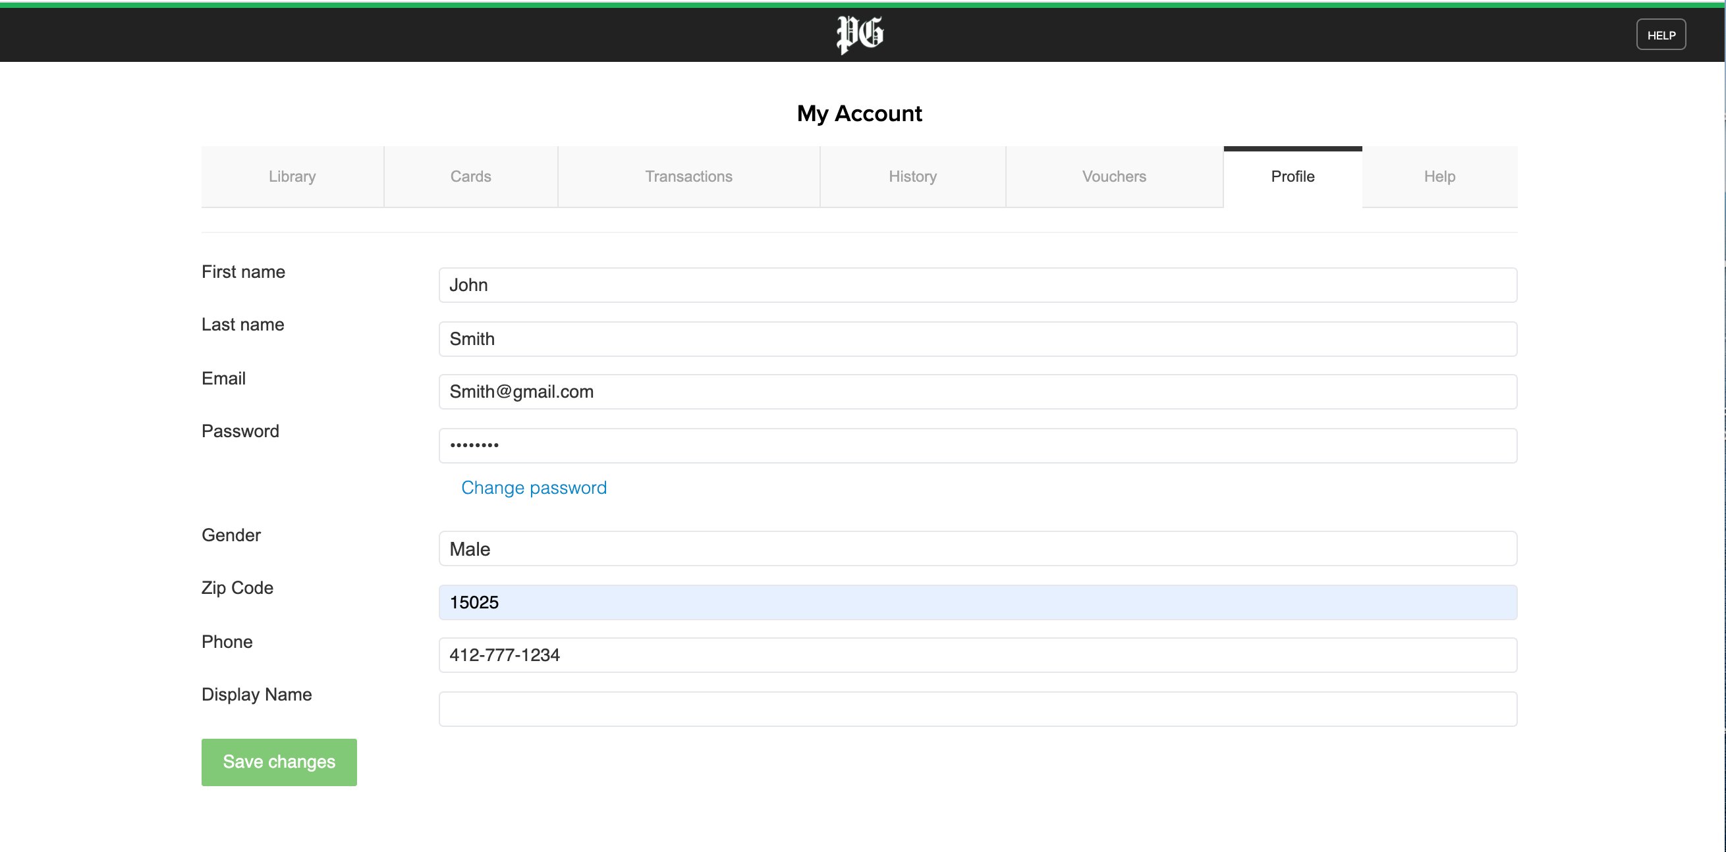Focus the empty Display Name field

coord(977,708)
